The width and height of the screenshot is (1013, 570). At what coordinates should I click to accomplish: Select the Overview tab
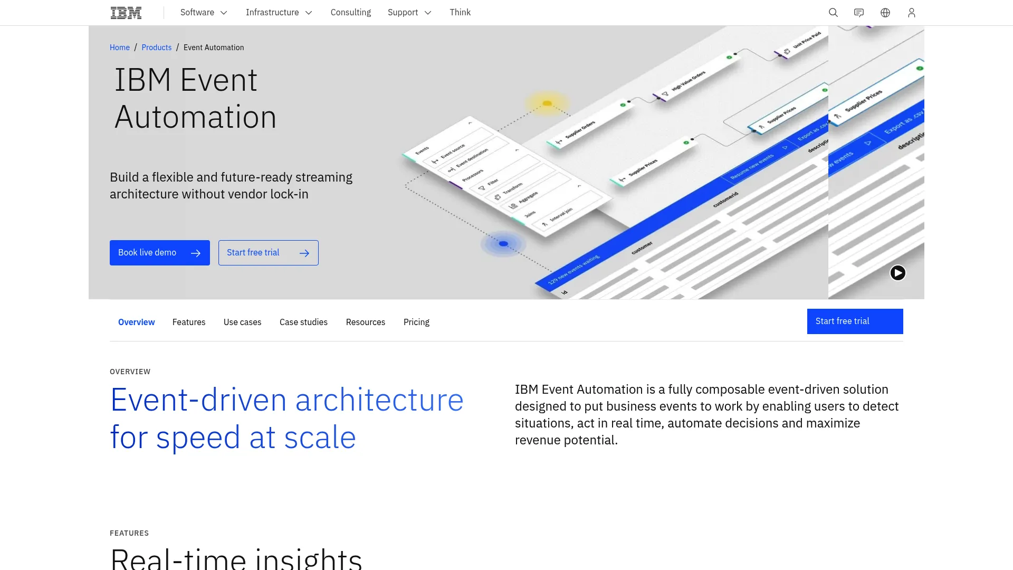coord(137,322)
